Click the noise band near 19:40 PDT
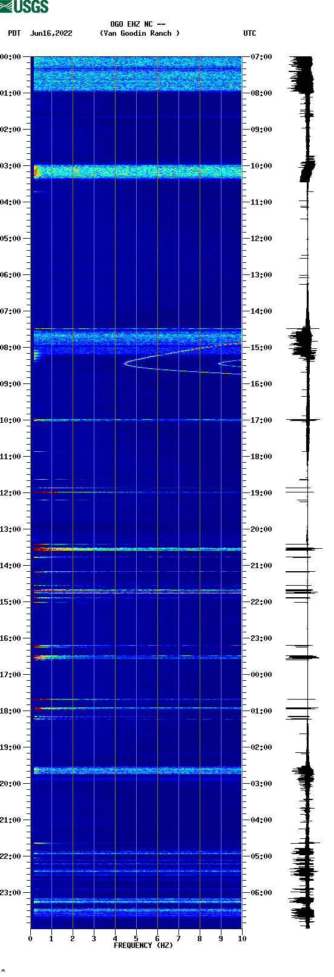Image resolution: width=334 pixels, height=977 pixels. 137,770
